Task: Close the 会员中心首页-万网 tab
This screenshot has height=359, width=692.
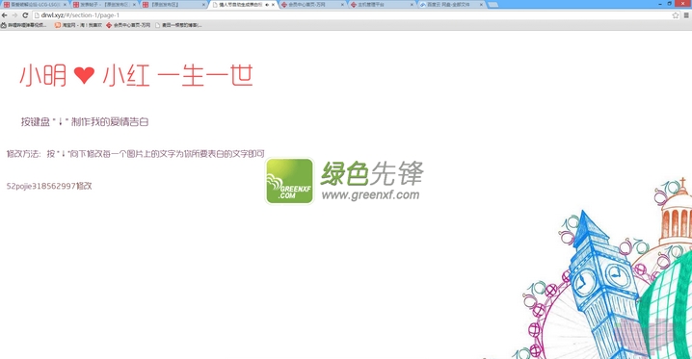Action: click(343, 5)
